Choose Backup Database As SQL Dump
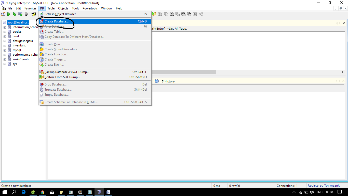Image resolution: width=348 pixels, height=196 pixels. click(95, 72)
